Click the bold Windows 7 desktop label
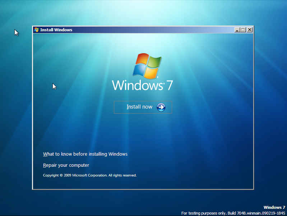 pos(274,207)
